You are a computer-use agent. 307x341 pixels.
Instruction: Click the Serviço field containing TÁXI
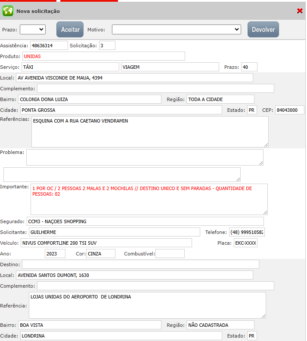click(x=70, y=67)
